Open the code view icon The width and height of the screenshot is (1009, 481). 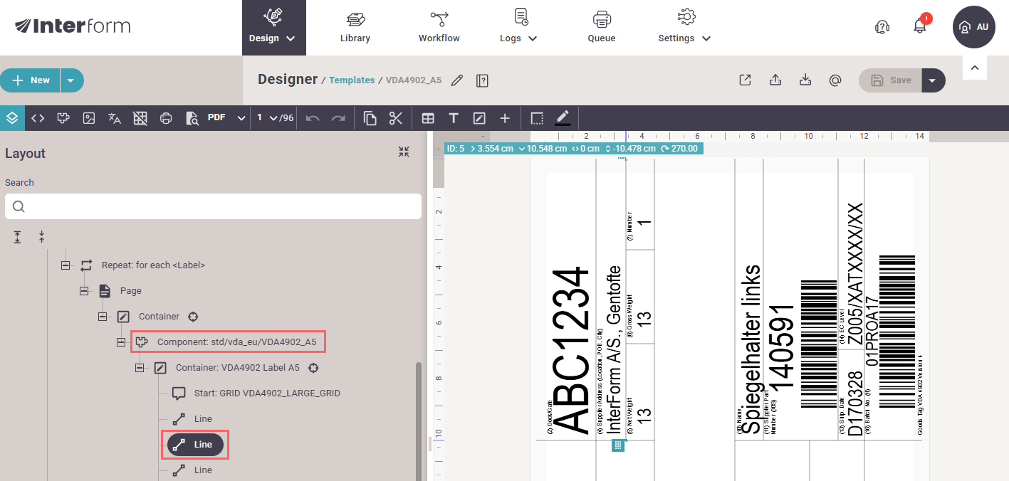[x=38, y=118]
